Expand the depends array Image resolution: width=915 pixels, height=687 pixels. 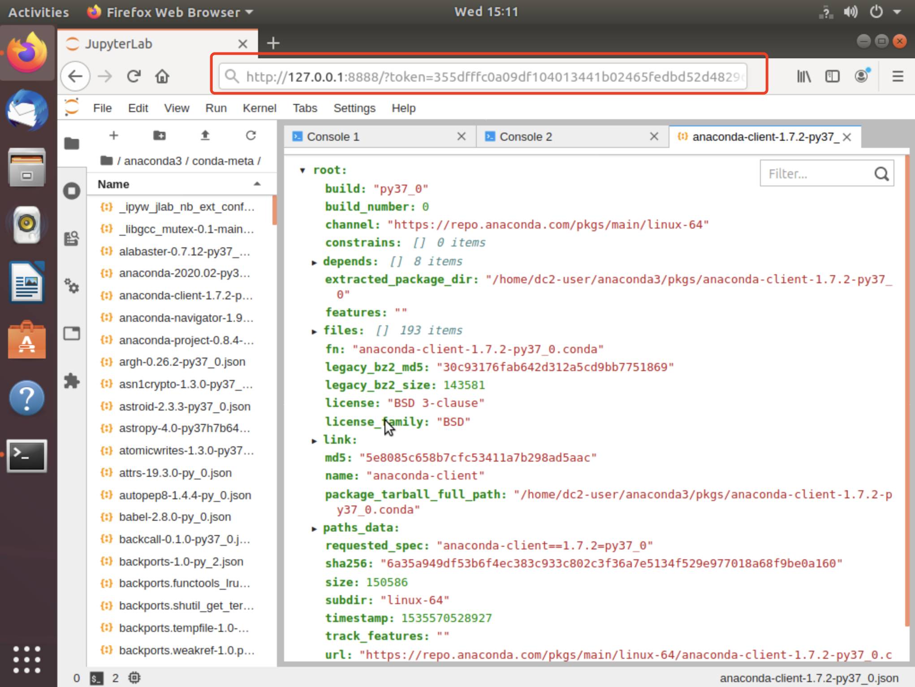(314, 262)
